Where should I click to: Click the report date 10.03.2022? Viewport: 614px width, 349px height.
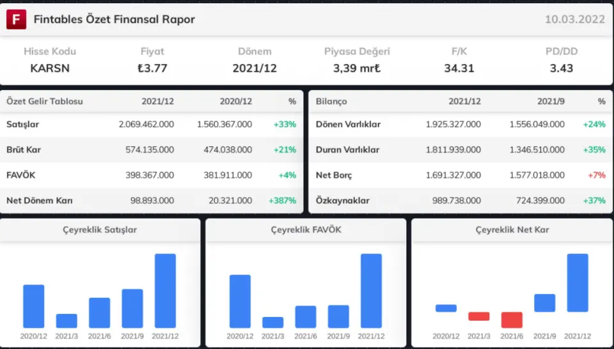click(574, 19)
